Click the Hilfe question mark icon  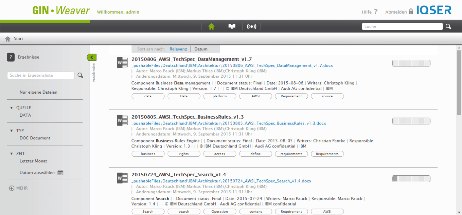pos(375,12)
